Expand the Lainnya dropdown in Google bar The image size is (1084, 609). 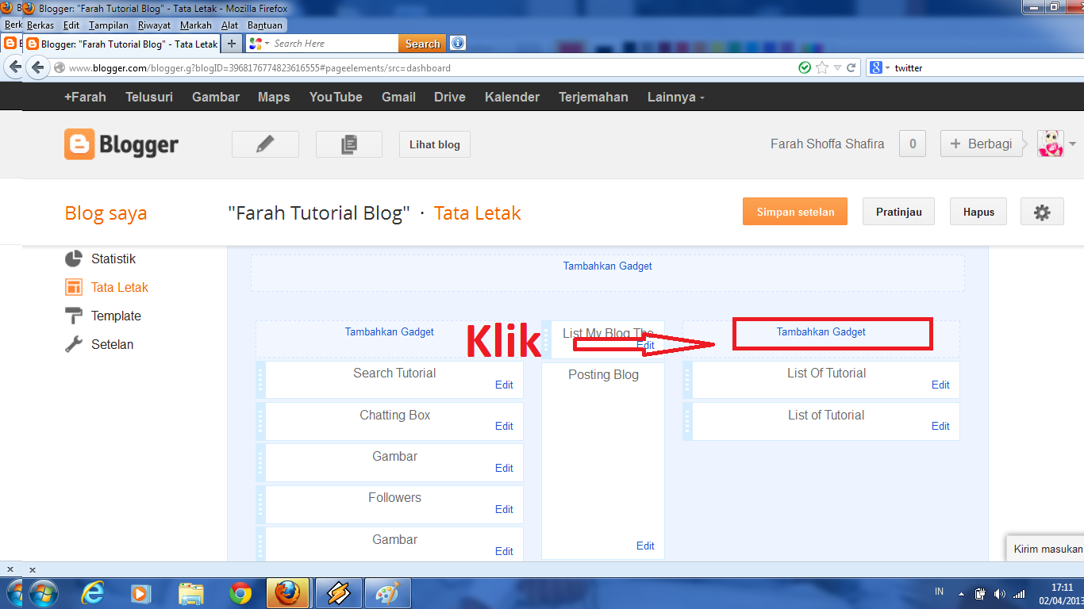675,97
